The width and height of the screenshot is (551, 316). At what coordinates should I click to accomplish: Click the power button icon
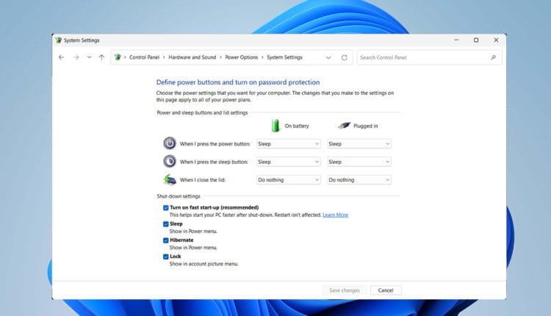170,143
